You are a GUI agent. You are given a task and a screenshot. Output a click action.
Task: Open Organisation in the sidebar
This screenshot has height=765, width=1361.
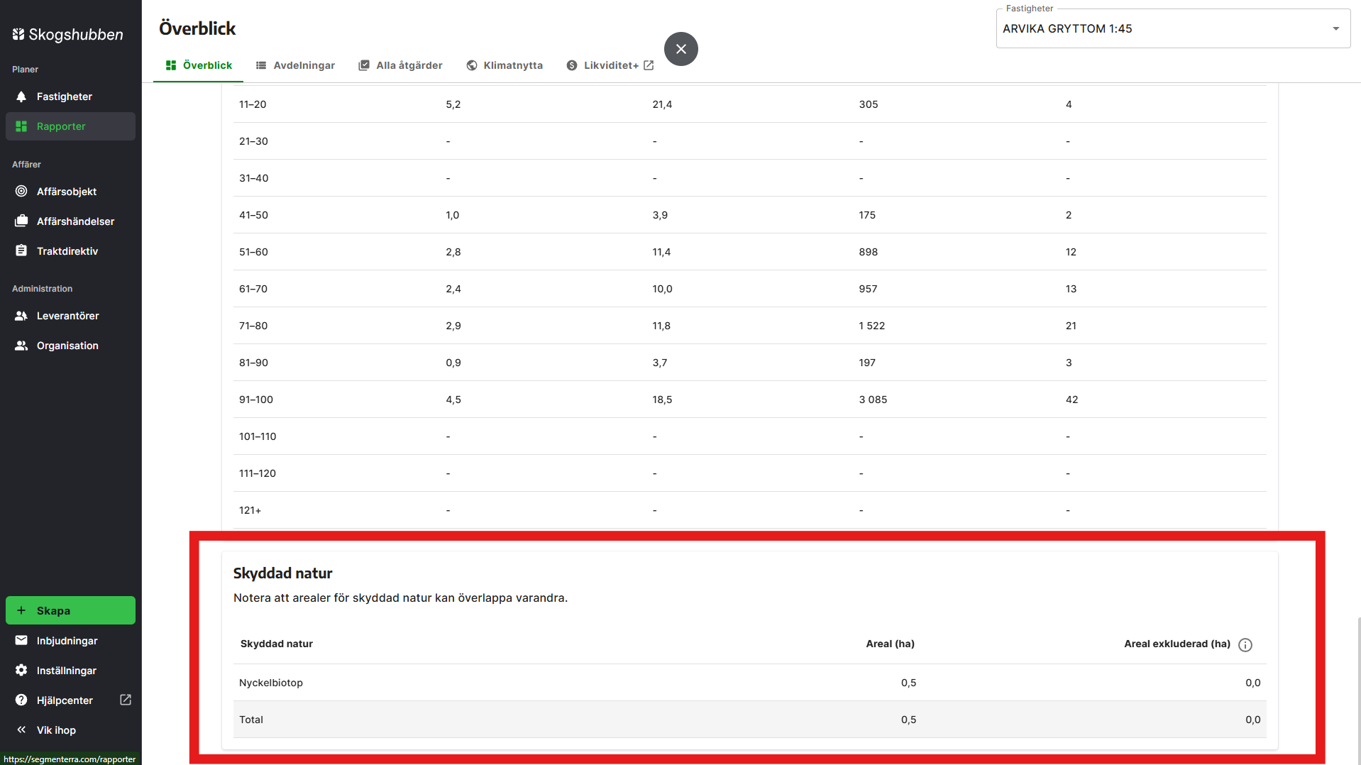point(70,346)
